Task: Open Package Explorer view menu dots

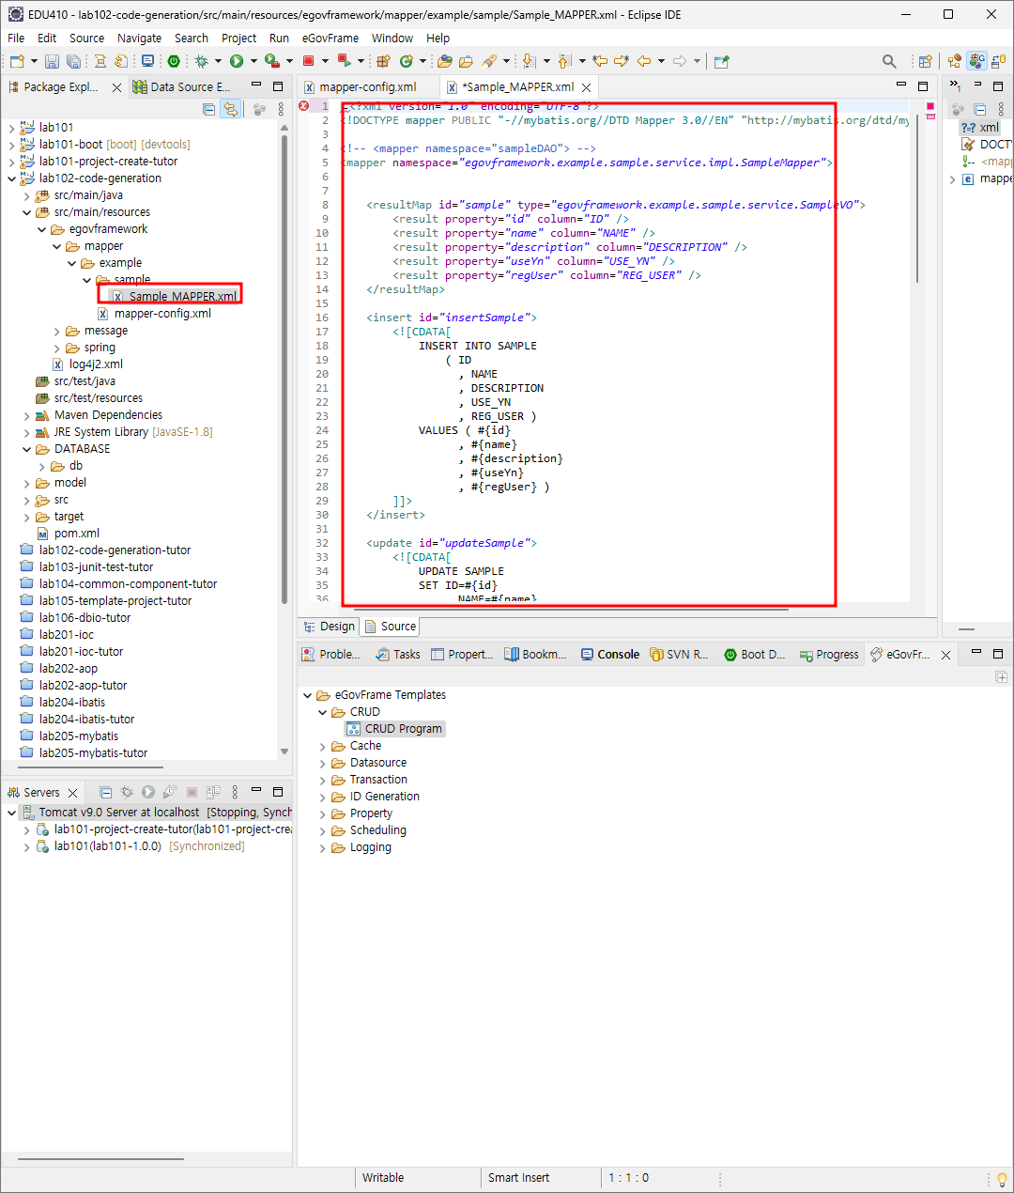Action: (281, 109)
